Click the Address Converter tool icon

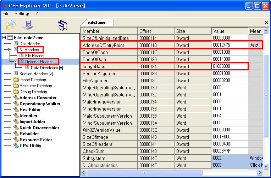[16, 97]
